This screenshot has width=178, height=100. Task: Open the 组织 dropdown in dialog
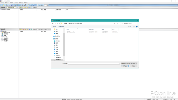(x=54, y=27)
